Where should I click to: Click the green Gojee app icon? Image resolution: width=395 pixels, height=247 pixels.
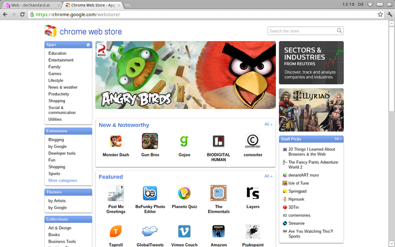coord(184,141)
